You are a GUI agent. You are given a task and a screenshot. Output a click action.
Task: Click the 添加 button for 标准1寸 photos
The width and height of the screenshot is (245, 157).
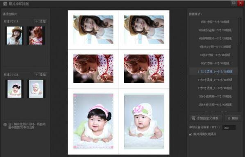pyautogui.click(x=41, y=21)
